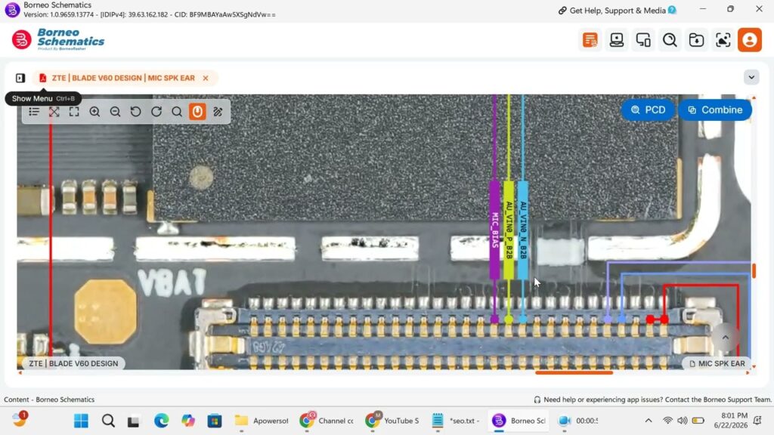Click the blue PCD button
The width and height of the screenshot is (774, 435).
[648, 110]
